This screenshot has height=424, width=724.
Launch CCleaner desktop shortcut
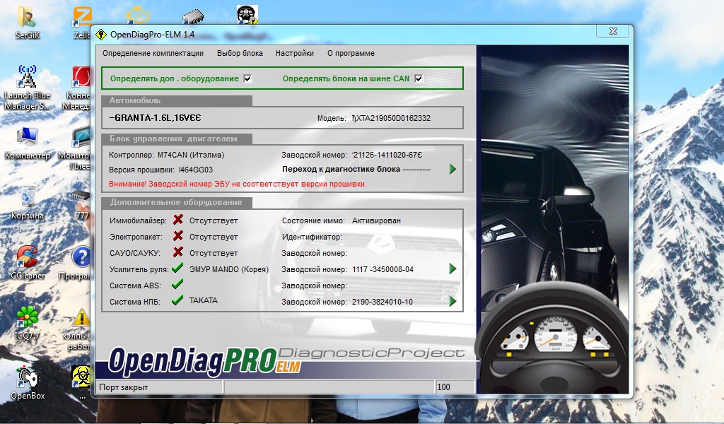(28, 263)
